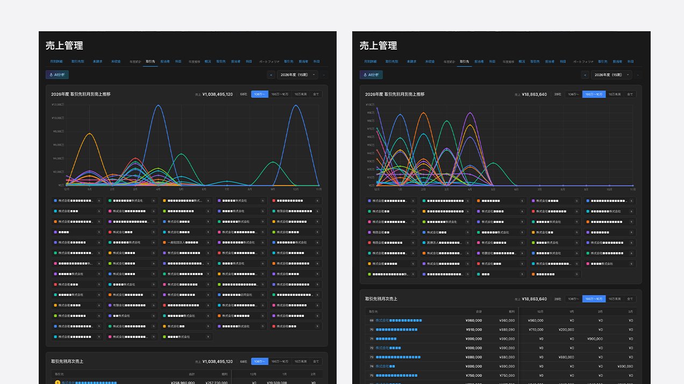
Task: Select the 100万〜10万 filter in the left chart
Action: click(x=280, y=94)
